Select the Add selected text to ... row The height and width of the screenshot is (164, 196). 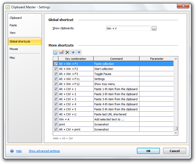(x=113, y=119)
